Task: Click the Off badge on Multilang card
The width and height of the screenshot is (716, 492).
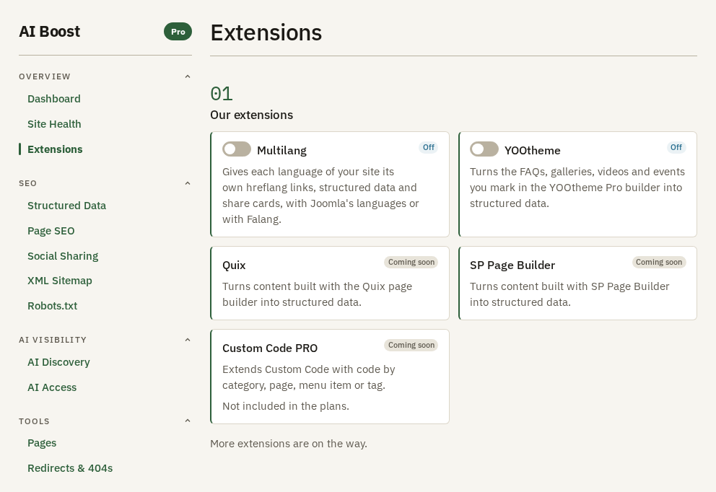Action: [428, 147]
